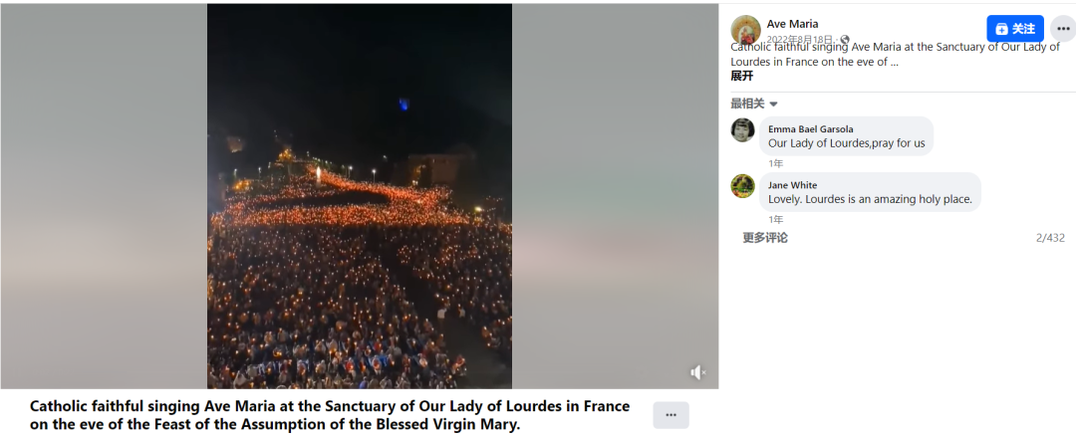The height and width of the screenshot is (439, 1076).
Task: Click Jane White's name in comments
Action: [x=793, y=185]
